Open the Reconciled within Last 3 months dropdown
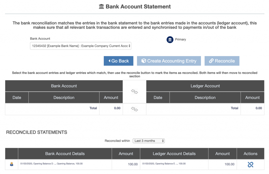Screen dimensions: 269x174 [x=149, y=141]
